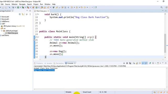Image resolution: width=168 pixels, height=94 pixels.
Task: Click the editor scroll down arrow
Action: [x=165, y=57]
